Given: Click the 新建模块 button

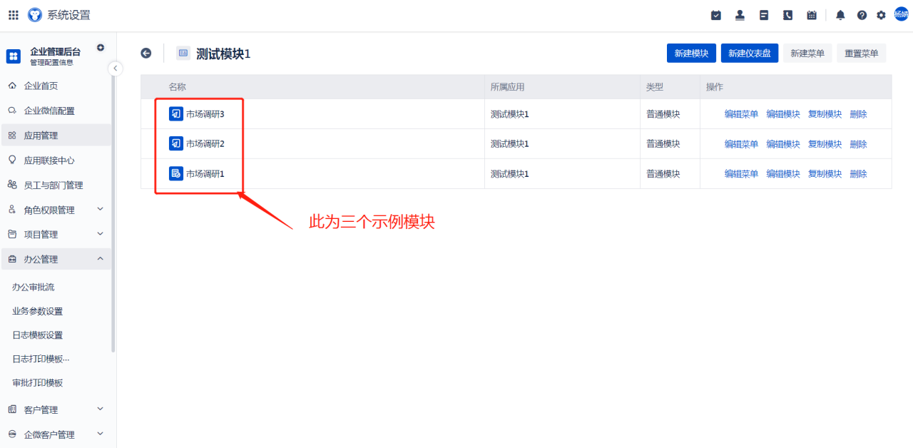Looking at the screenshot, I should (691, 54).
